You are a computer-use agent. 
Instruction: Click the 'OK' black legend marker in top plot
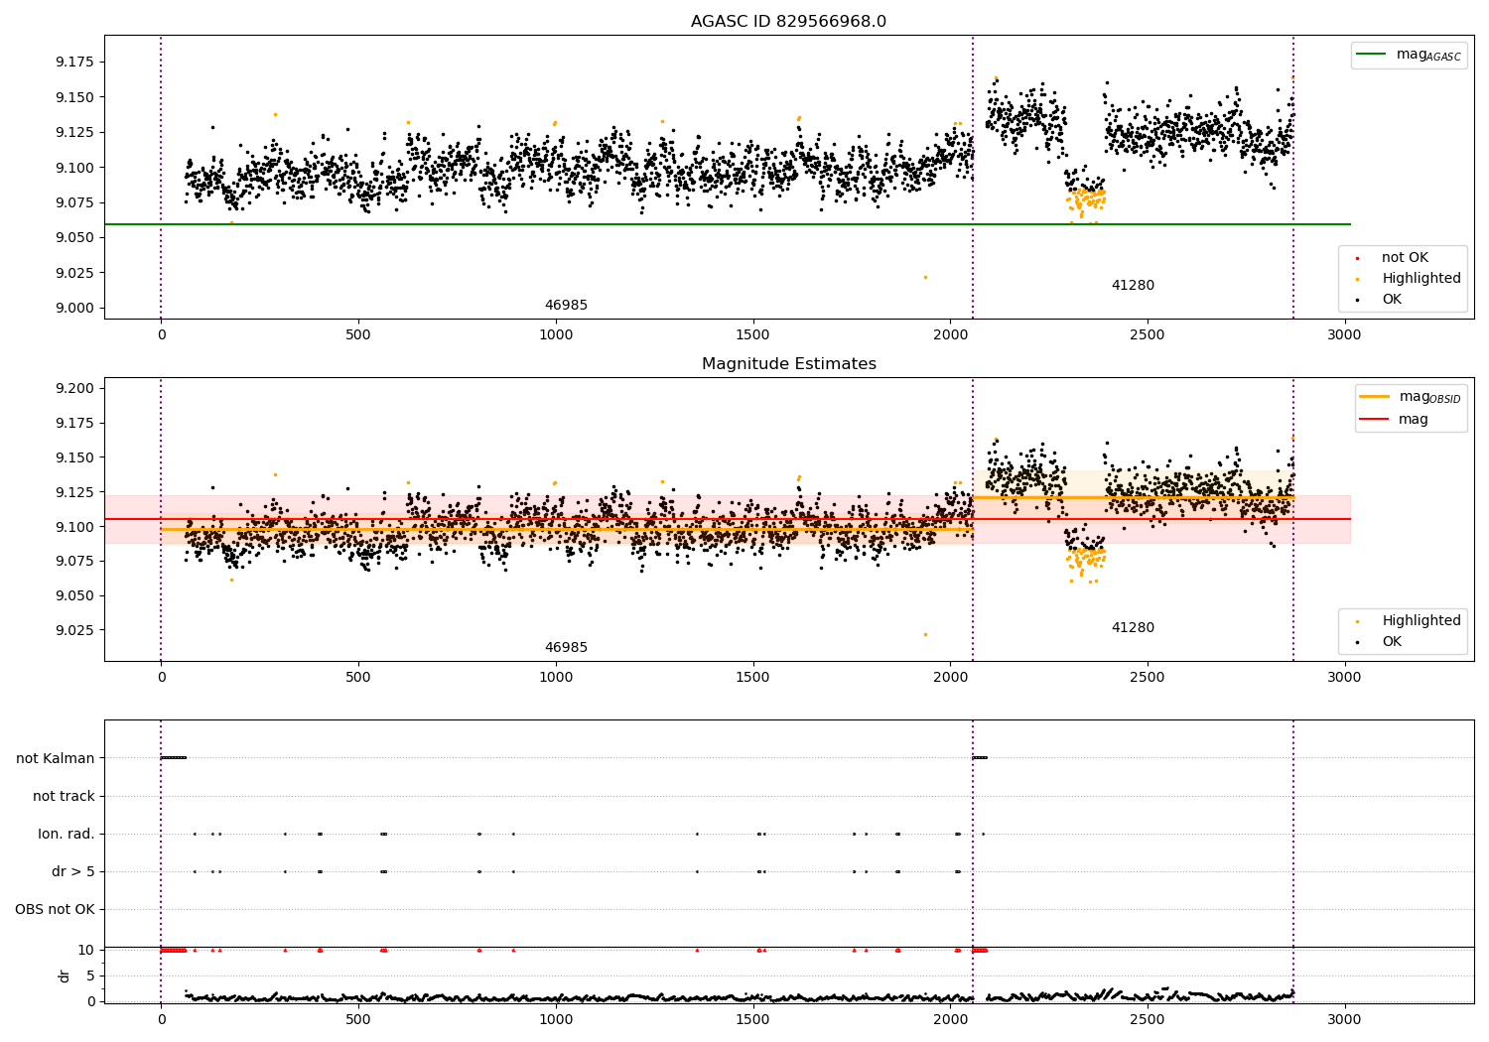[x=1357, y=300]
